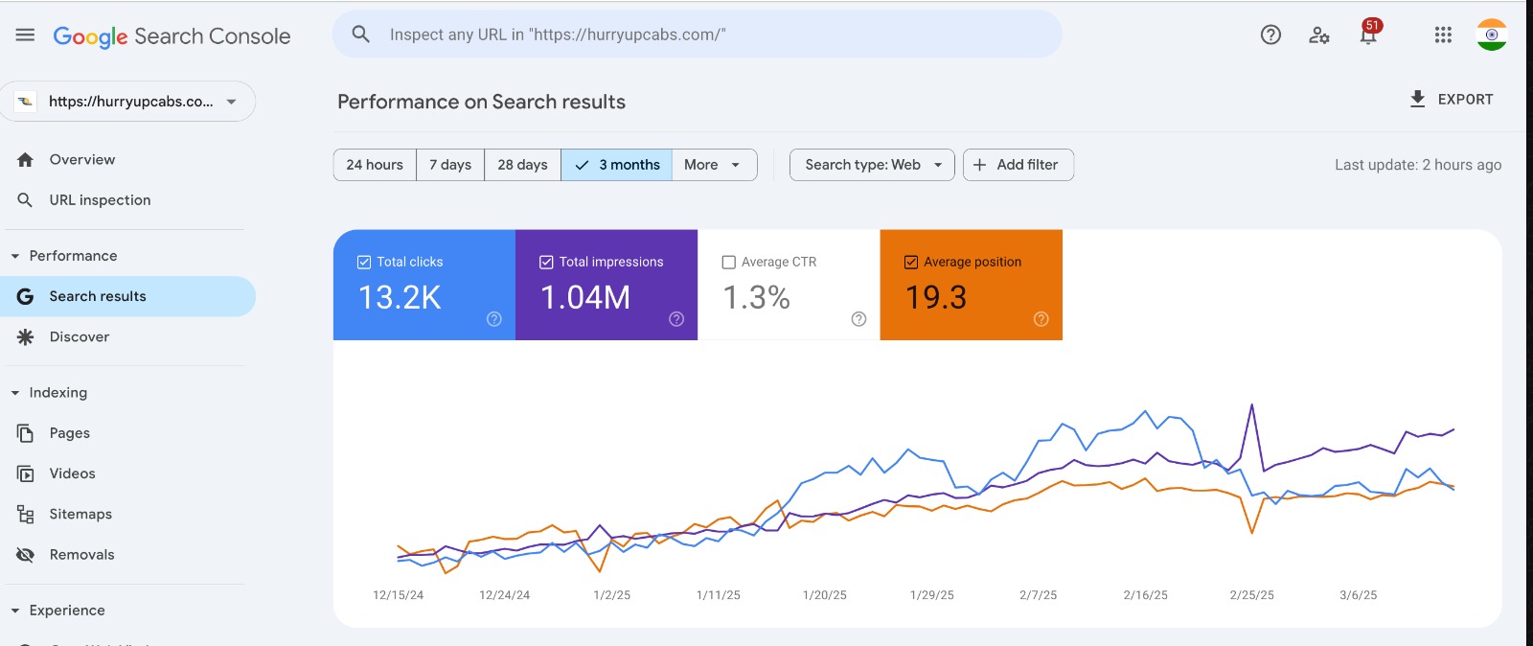Screen dimensions: 1533x646
Task: Click the 12/15/24 date label on chart axis
Action: (398, 595)
